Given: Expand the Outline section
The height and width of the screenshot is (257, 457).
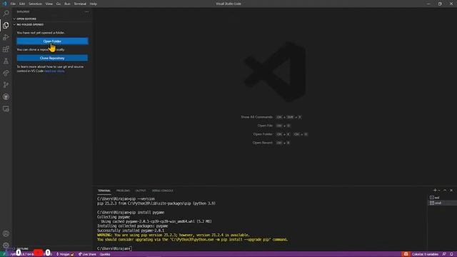Looking at the screenshot, I should coord(52,248).
